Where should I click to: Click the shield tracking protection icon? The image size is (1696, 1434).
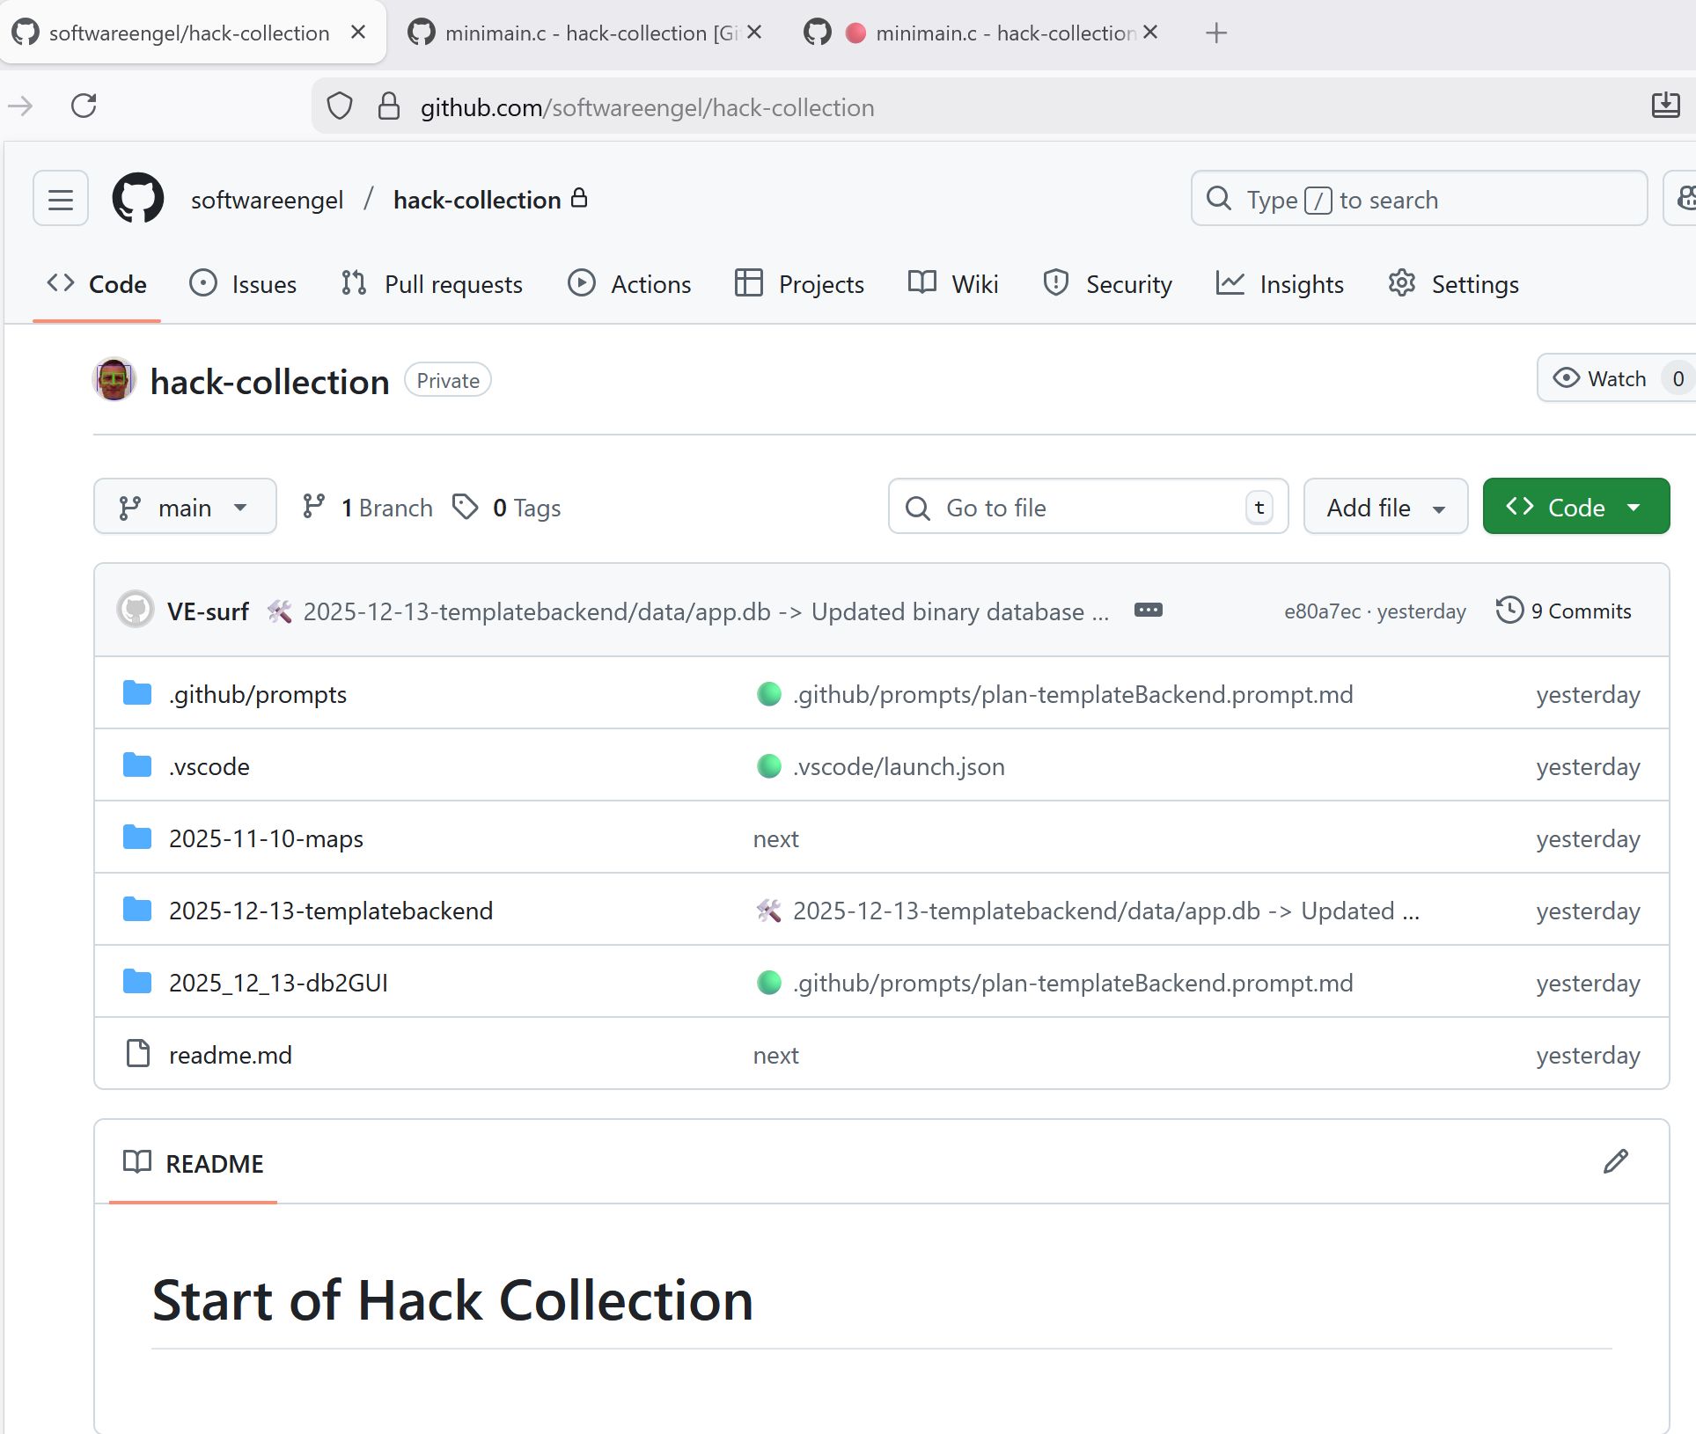340,106
